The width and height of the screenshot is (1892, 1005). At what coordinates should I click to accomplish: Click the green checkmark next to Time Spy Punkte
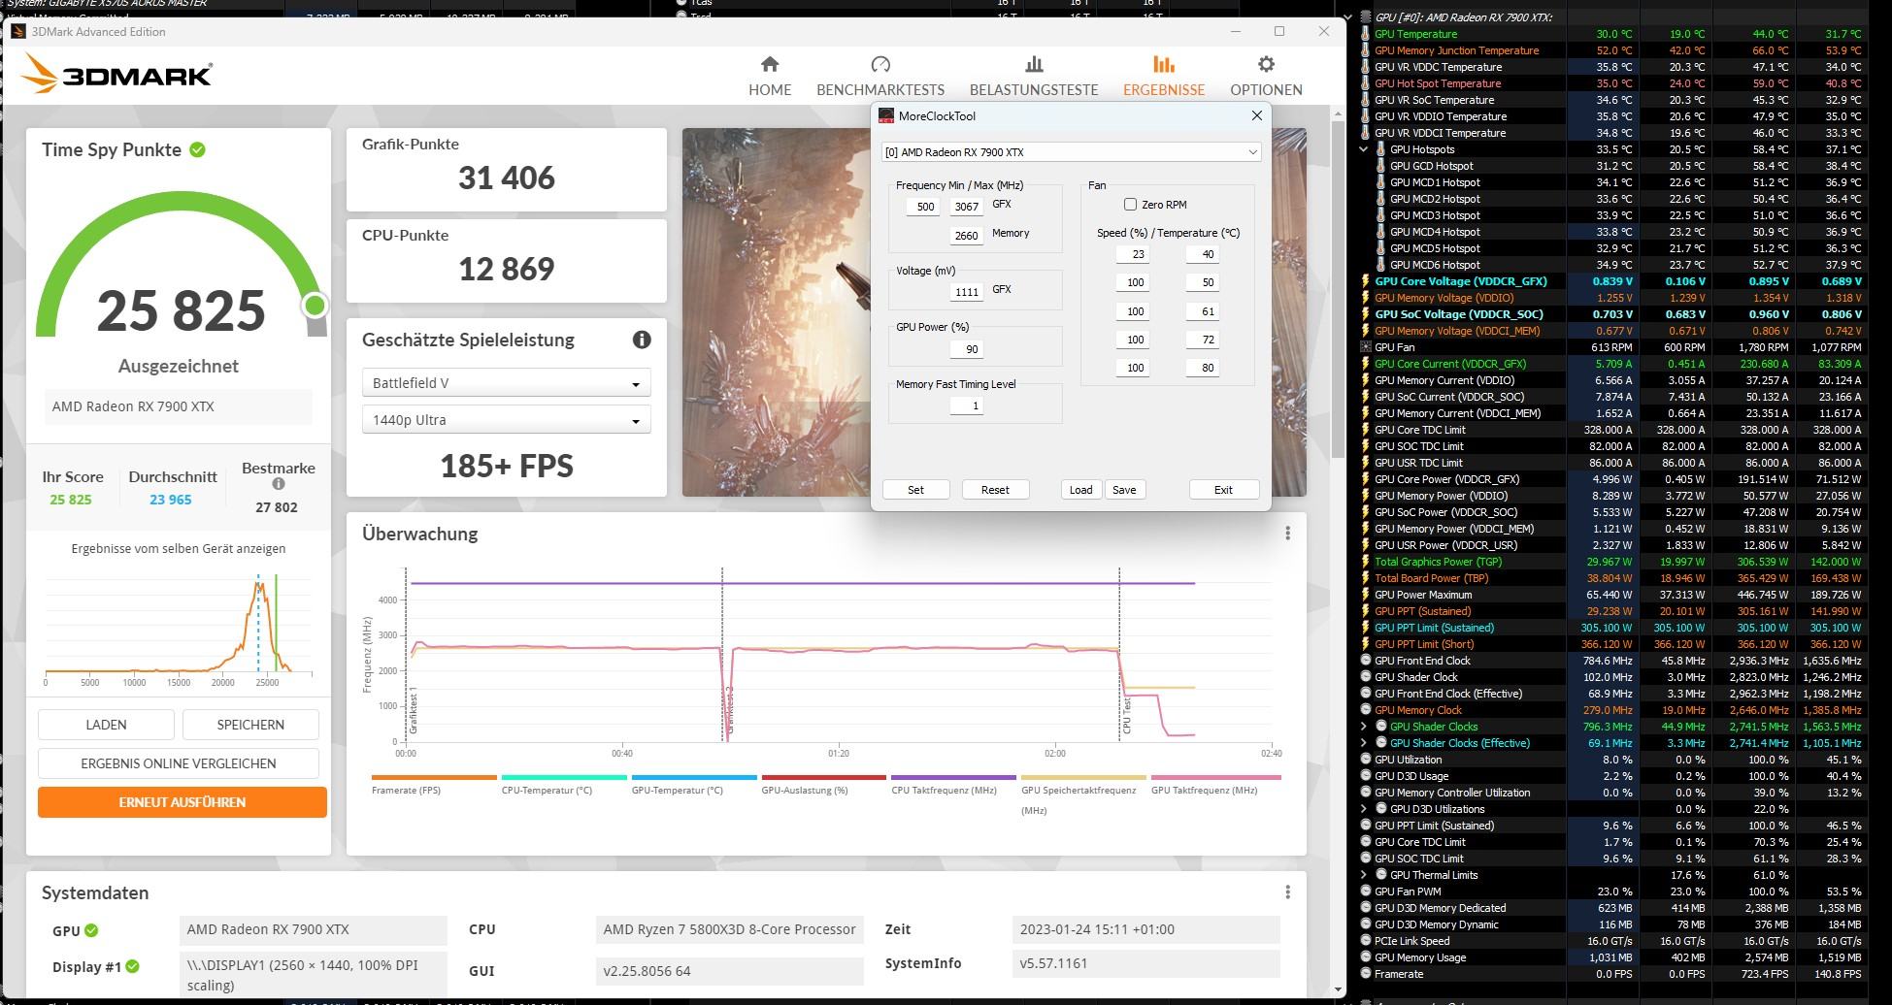198,149
